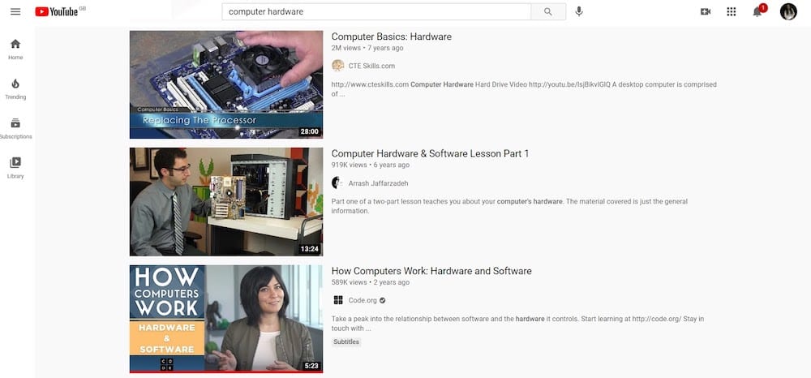Click thumbnail of man with motherboard

226,202
